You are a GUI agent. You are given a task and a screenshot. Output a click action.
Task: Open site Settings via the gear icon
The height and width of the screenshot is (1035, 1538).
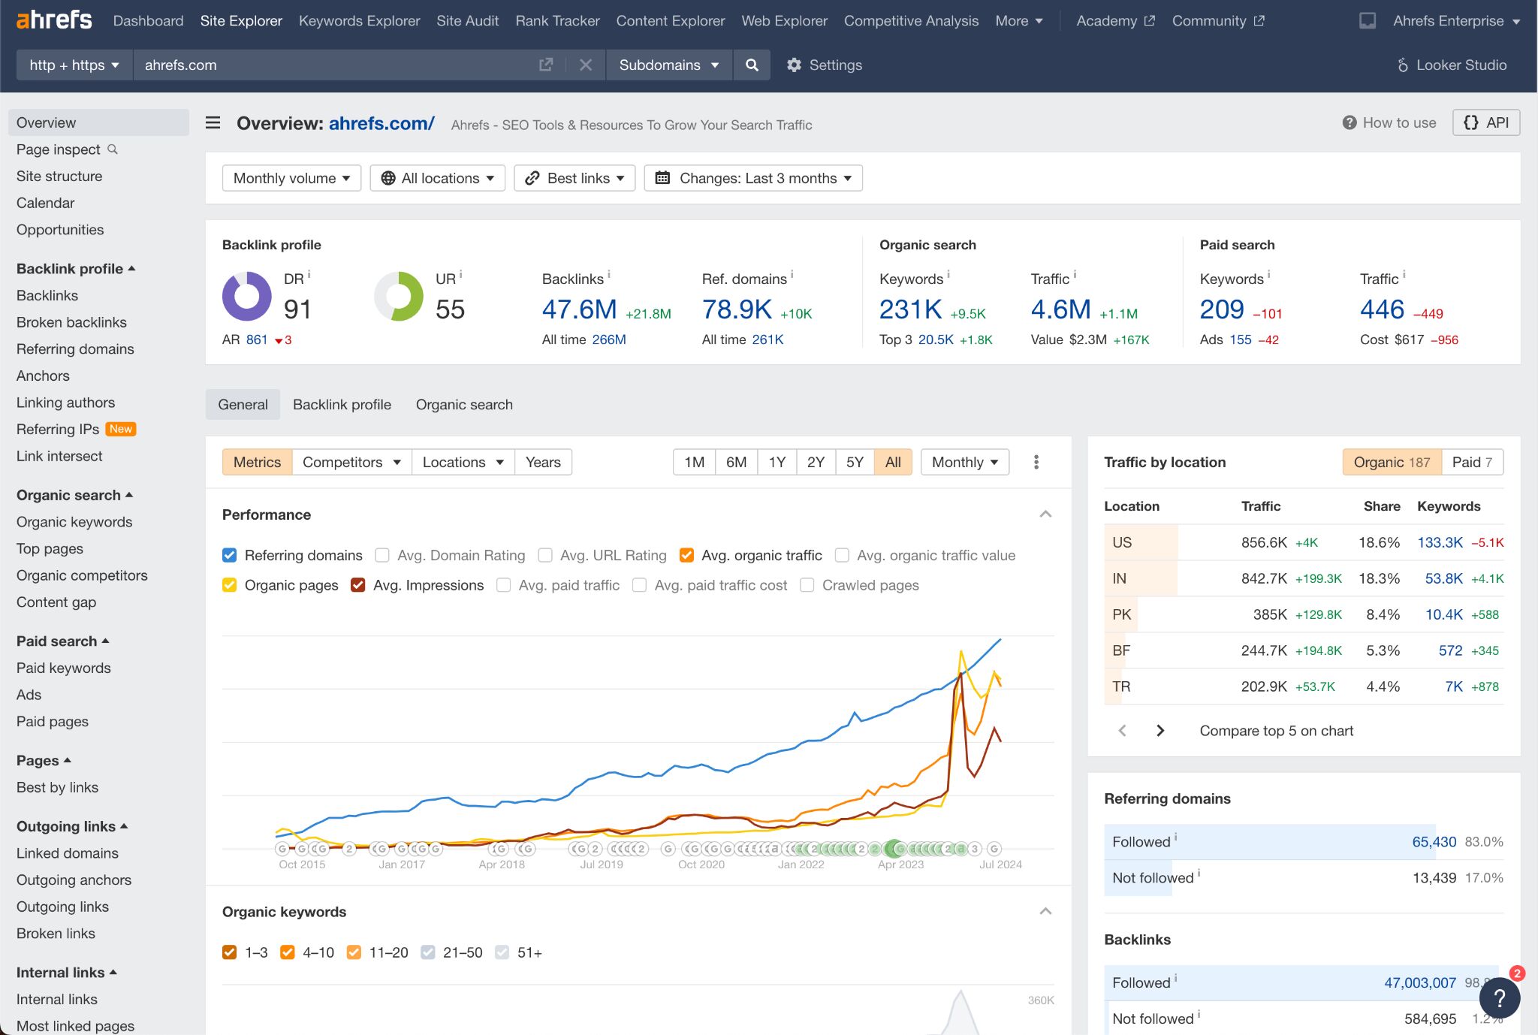click(x=795, y=65)
